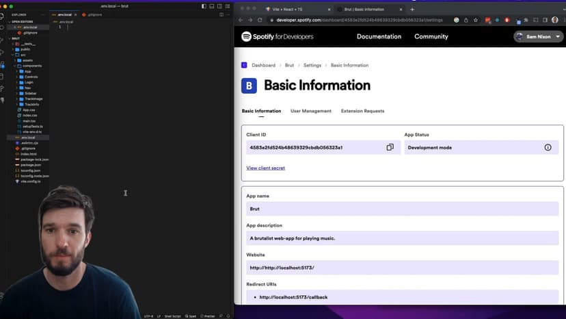The image size is (566, 319).
Task: Open the Documentation link in header
Action: point(379,36)
